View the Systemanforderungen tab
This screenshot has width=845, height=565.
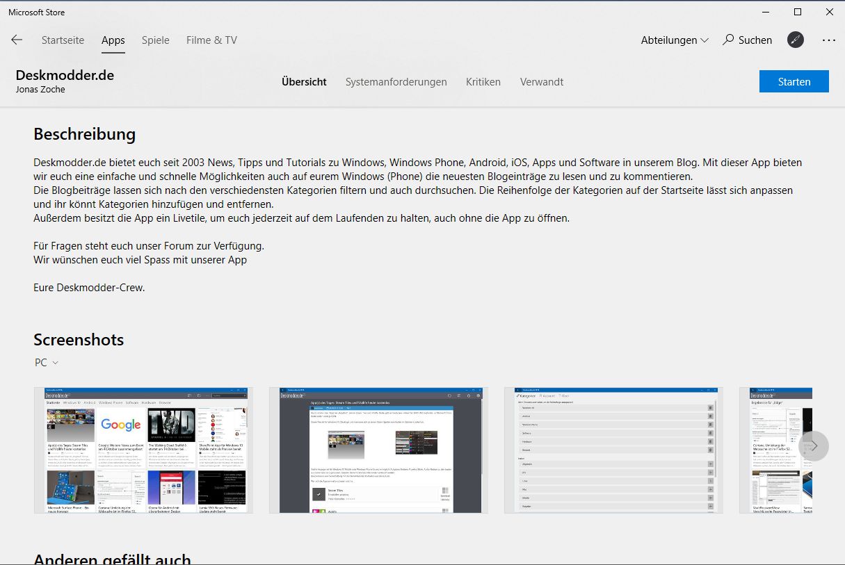pos(396,82)
